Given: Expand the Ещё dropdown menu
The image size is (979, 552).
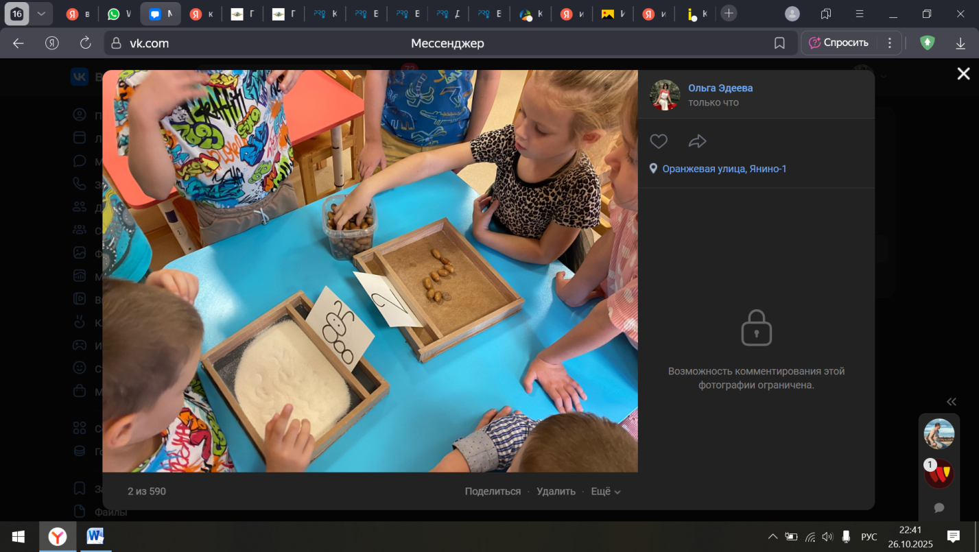Looking at the screenshot, I should pyautogui.click(x=605, y=491).
